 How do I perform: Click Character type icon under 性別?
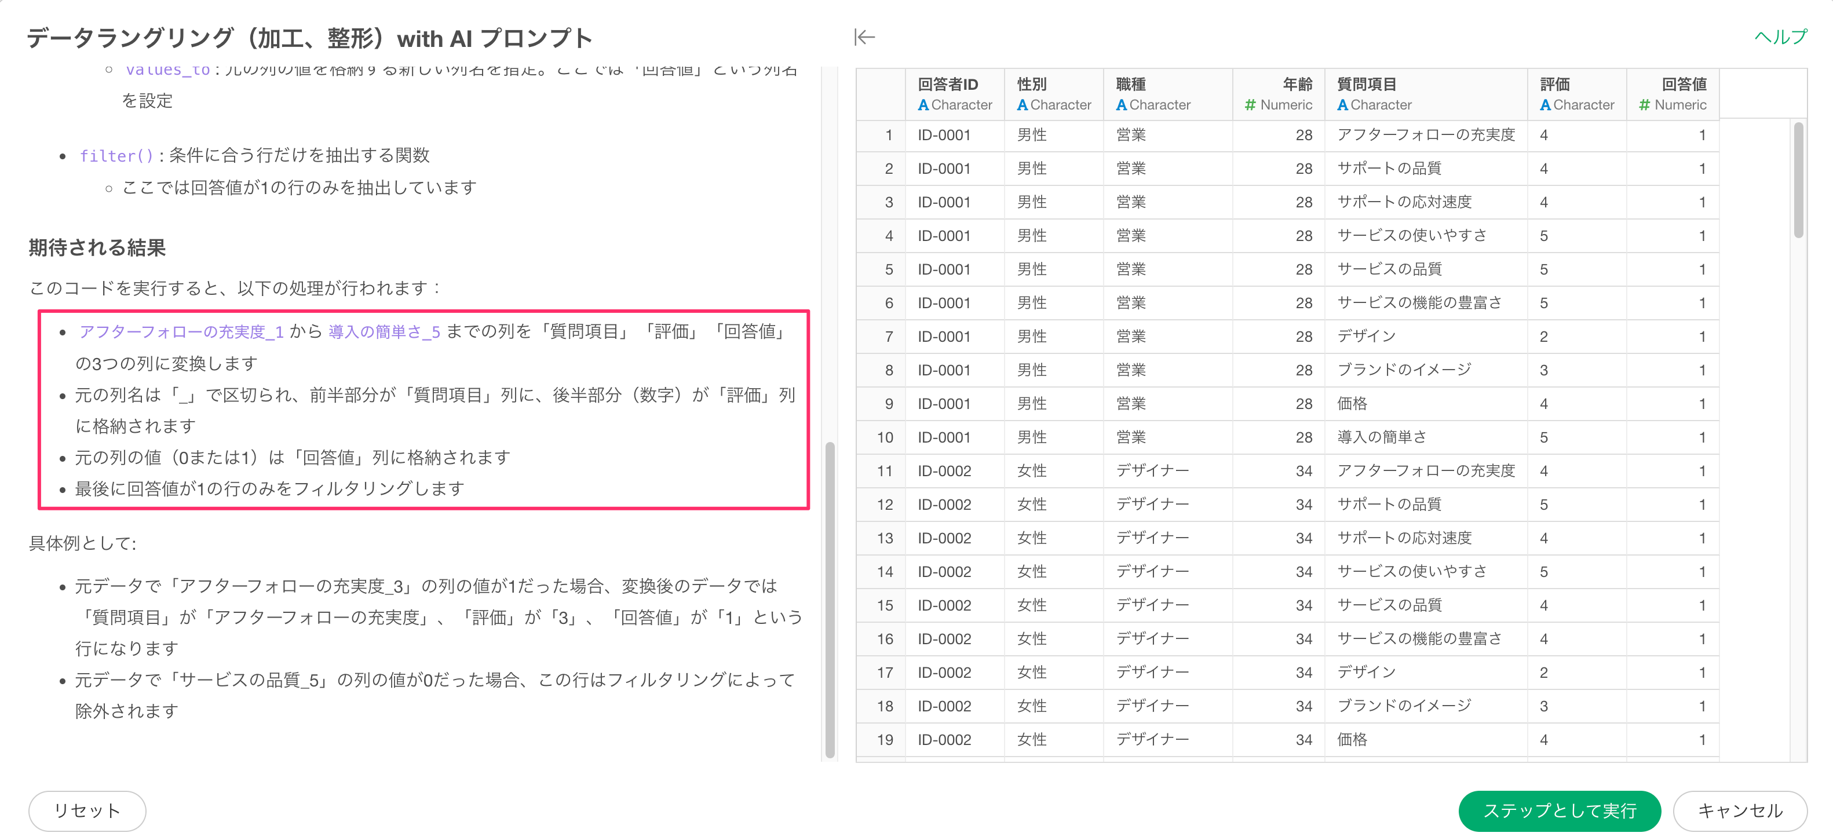point(1022,105)
